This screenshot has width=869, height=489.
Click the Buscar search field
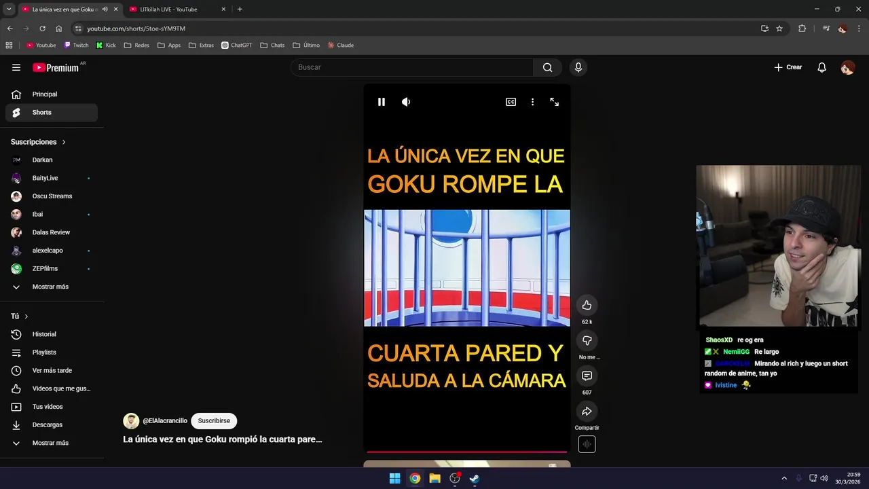412,67
